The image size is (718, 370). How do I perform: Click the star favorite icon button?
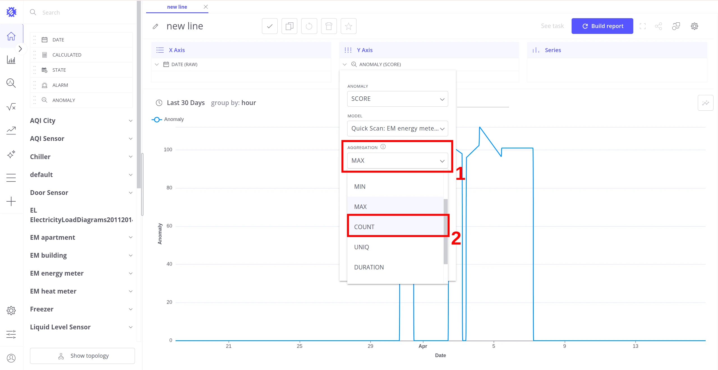point(349,26)
